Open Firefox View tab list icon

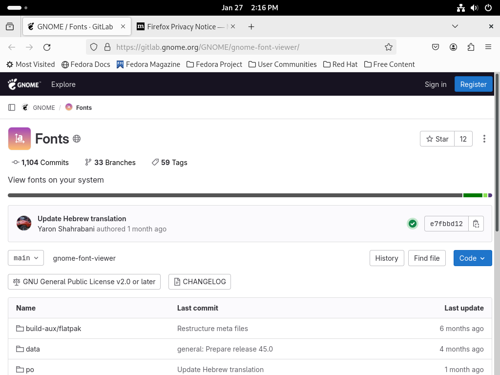(10, 26)
